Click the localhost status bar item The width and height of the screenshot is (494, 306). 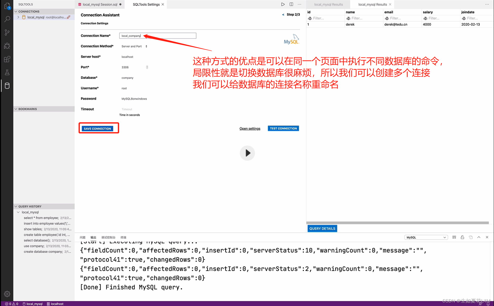55,304
